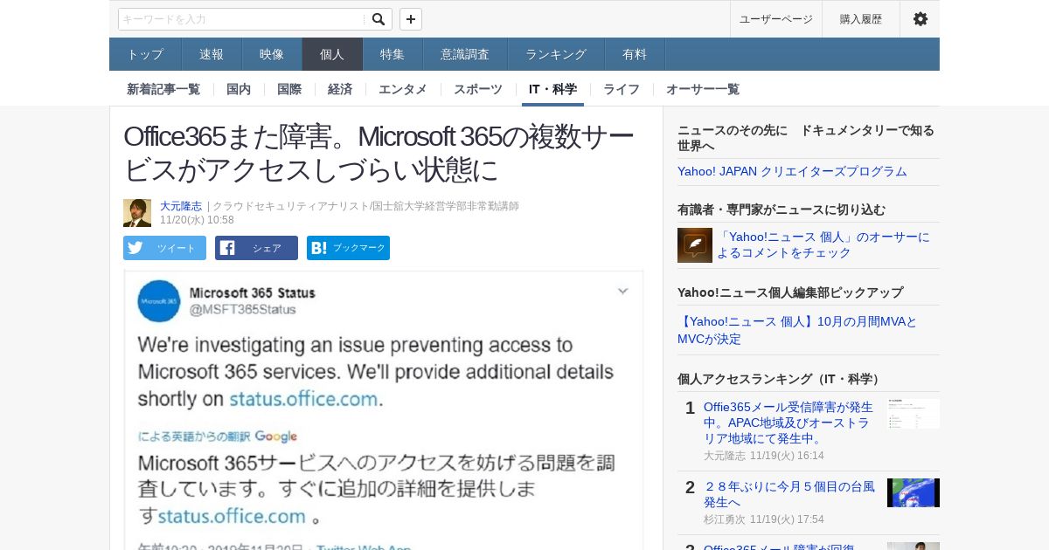Open 購入履歴 page
Viewport: 1049px width, 550px height.
861,19
